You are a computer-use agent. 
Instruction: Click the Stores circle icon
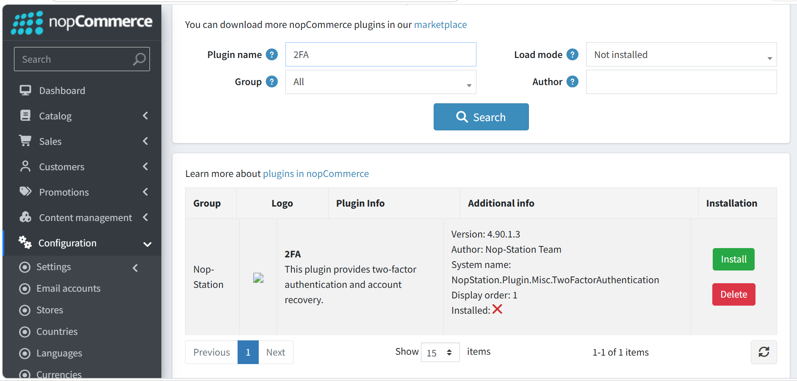25,310
